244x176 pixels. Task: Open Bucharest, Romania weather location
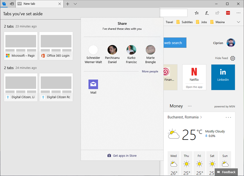click(185, 117)
